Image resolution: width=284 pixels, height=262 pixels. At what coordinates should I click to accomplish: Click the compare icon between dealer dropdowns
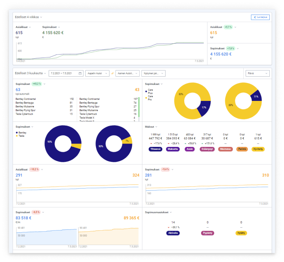coord(112,73)
